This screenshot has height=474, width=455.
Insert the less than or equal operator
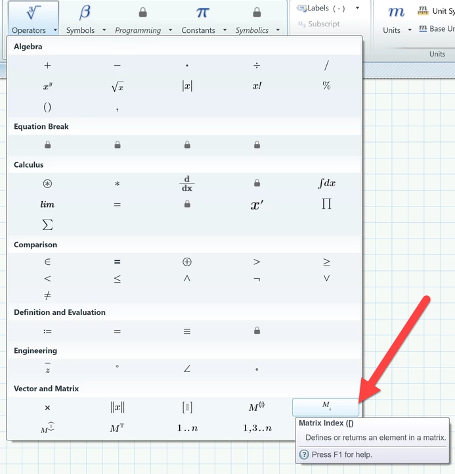click(x=117, y=279)
